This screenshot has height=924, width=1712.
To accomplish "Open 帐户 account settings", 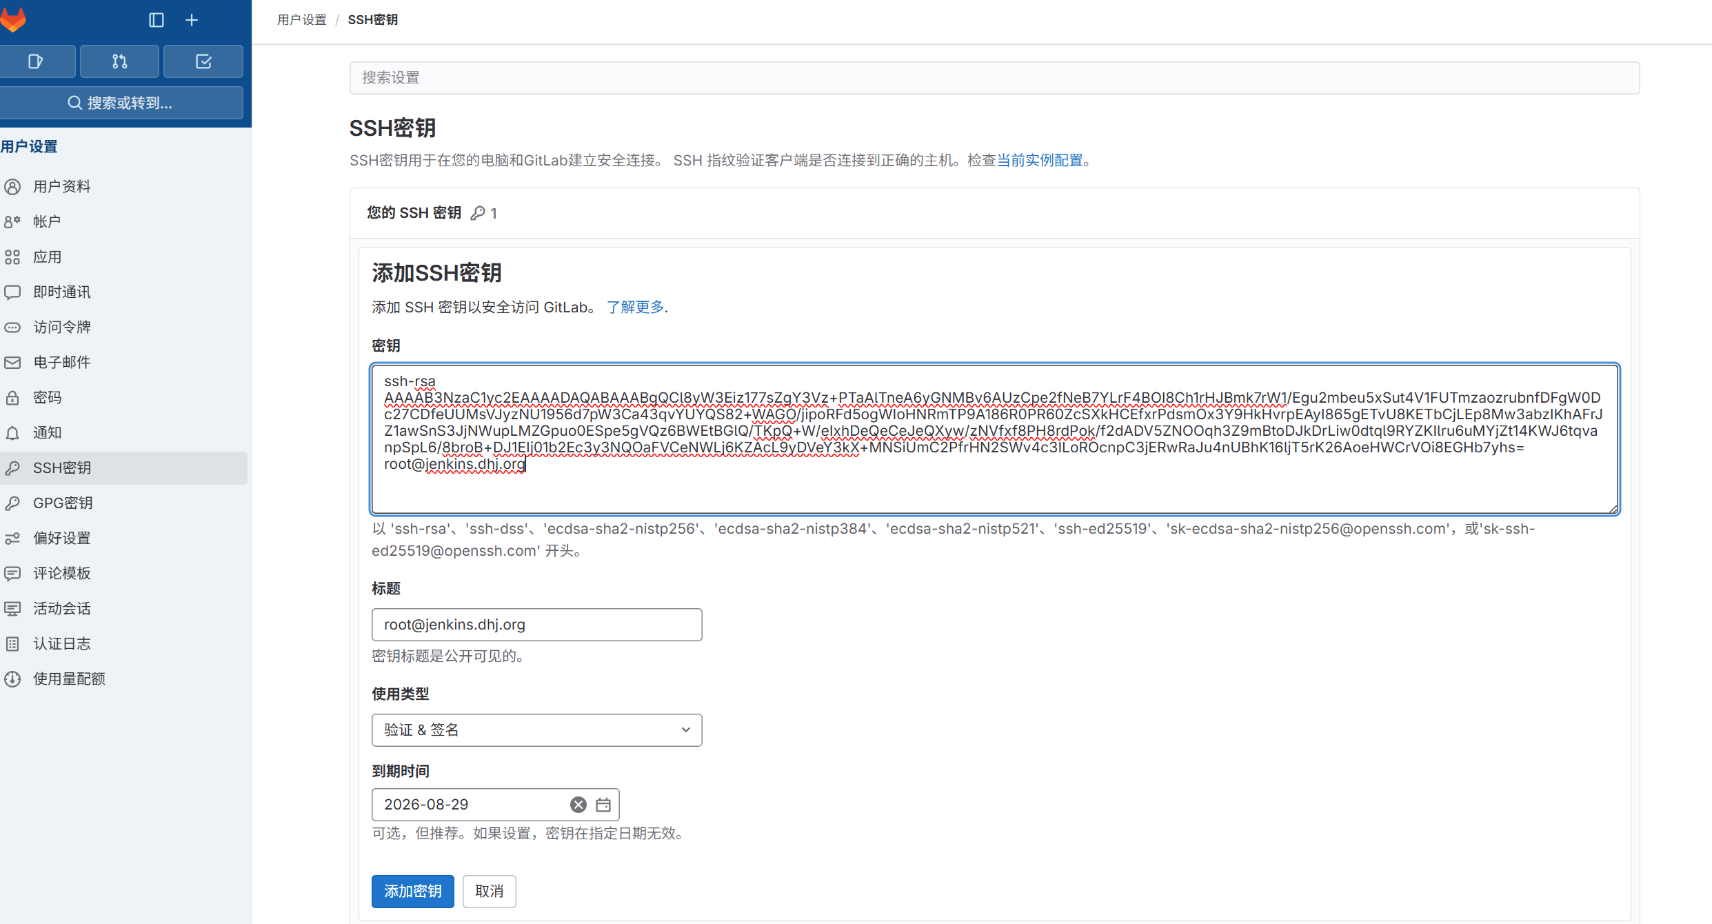I will tap(123, 221).
